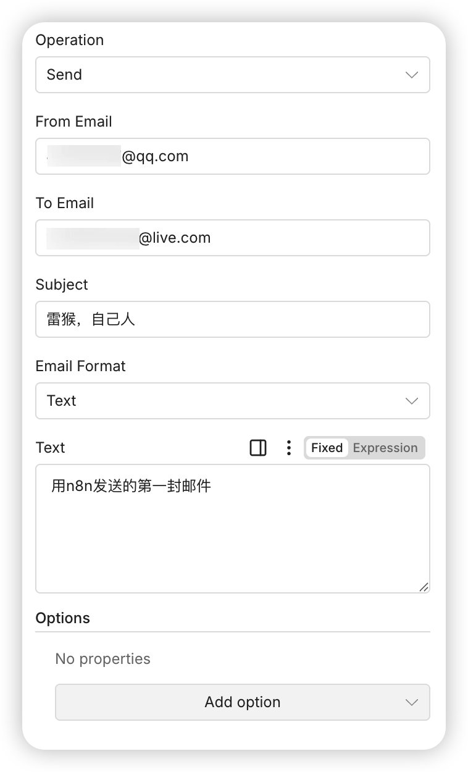Switch the Text parameter to Fixed mode
This screenshot has width=468, height=772.
pyautogui.click(x=327, y=448)
